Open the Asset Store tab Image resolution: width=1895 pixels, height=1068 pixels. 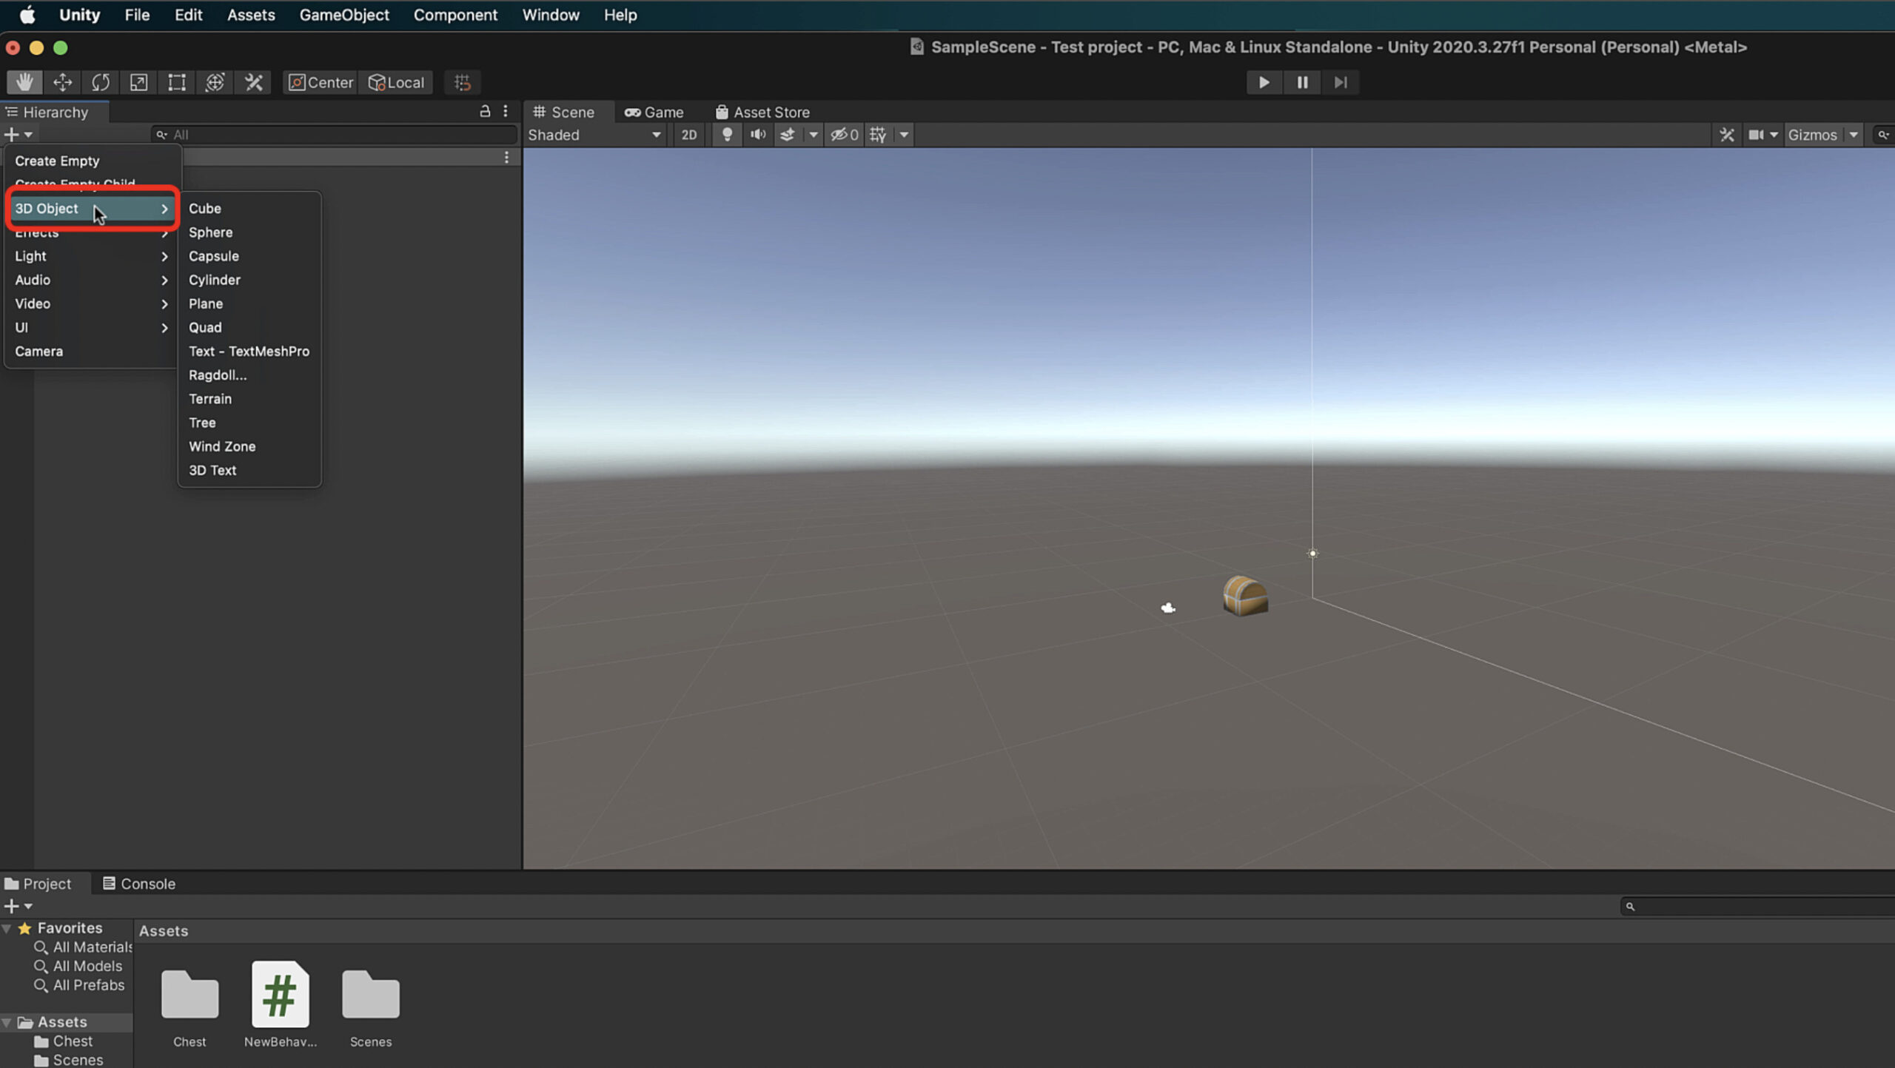[762, 112]
